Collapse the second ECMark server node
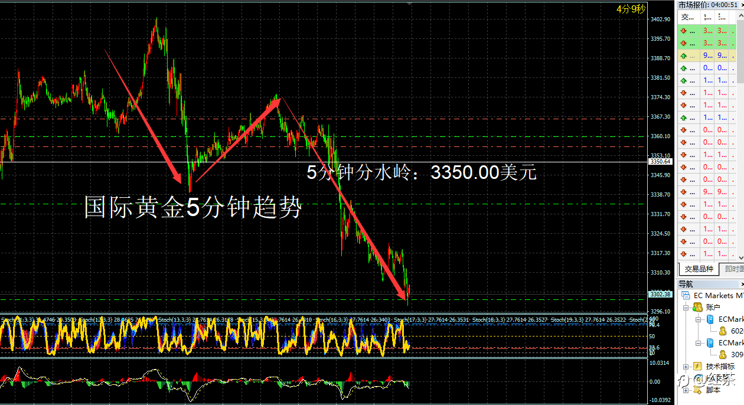 [x=698, y=342]
